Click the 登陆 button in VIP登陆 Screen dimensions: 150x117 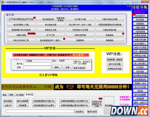coord(57,67)
